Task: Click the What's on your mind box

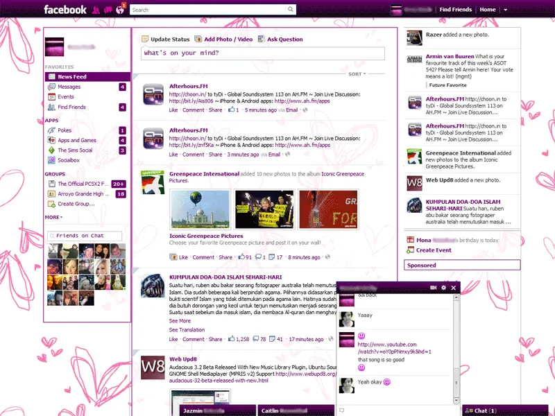Action: (x=263, y=53)
